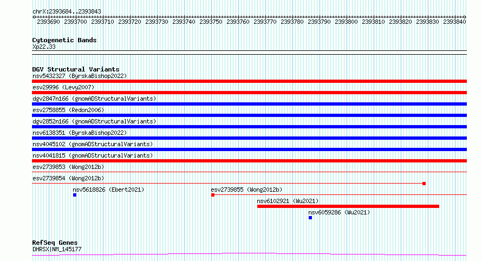Click ruler position 2393730
The height and width of the screenshot is (261, 482).
(x=157, y=22)
